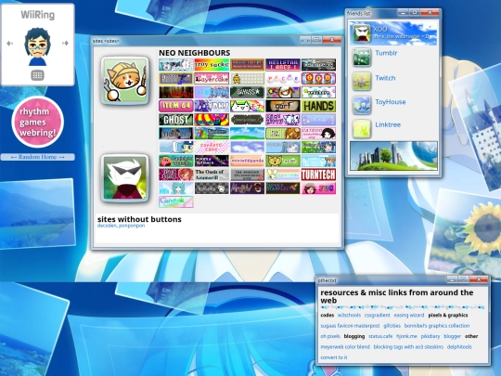501x376 pixels.
Task: Open the Nova's Starfleet site button
Action: (x=283, y=188)
